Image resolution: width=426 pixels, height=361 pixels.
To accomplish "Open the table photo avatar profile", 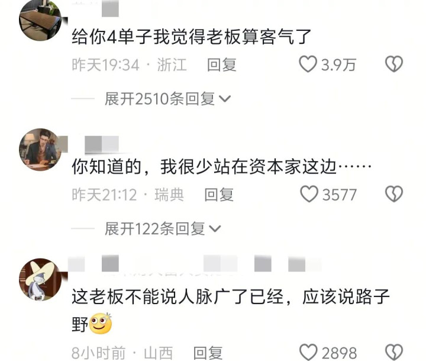I will click(x=40, y=20).
